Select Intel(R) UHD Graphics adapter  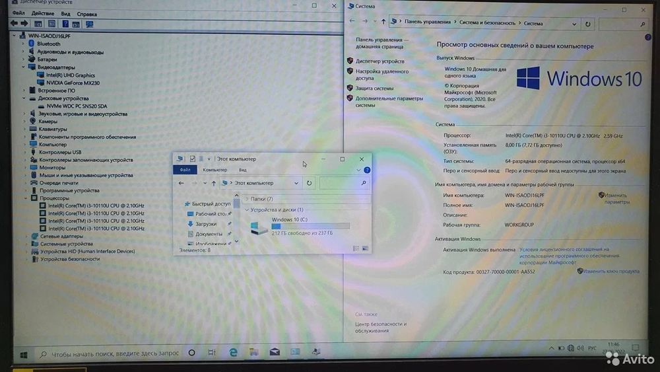click(x=71, y=75)
